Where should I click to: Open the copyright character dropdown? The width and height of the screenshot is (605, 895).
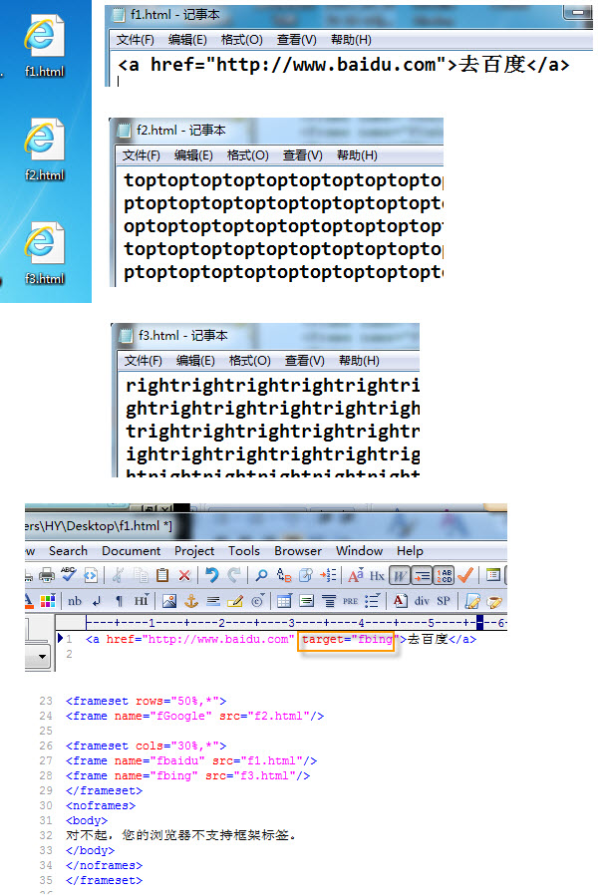coord(257,600)
